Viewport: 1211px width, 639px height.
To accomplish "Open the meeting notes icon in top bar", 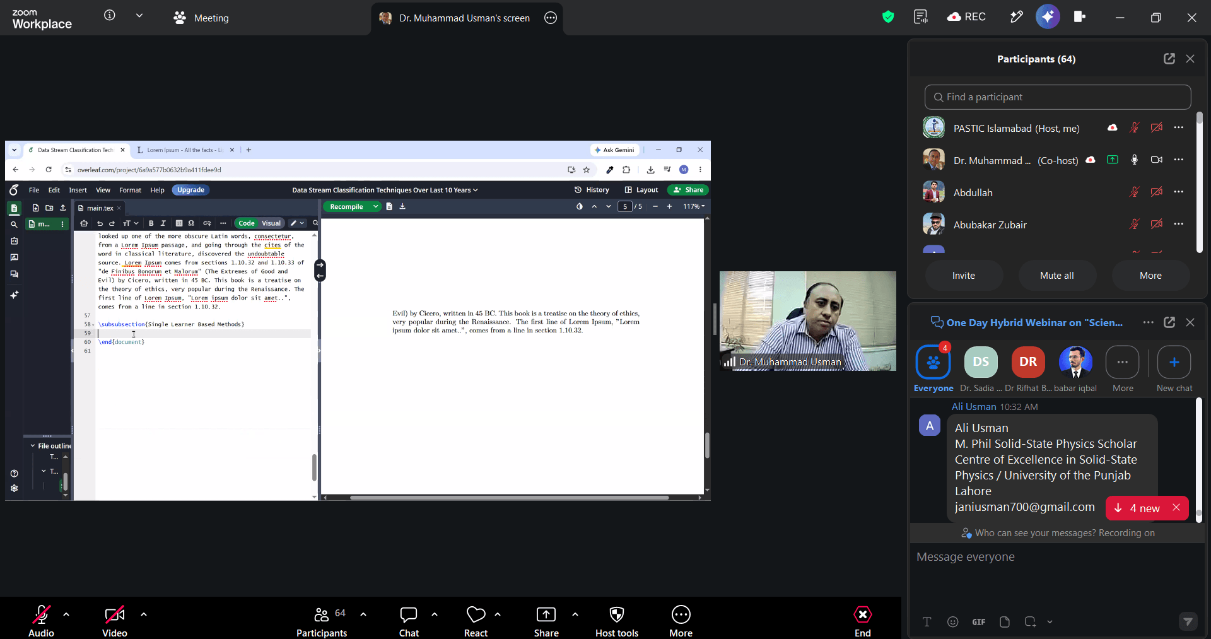I will [921, 17].
